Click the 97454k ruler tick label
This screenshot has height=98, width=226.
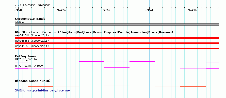tap(18, 10)
